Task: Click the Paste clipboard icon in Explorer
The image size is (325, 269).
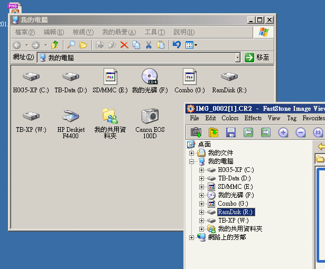Action: point(161,45)
